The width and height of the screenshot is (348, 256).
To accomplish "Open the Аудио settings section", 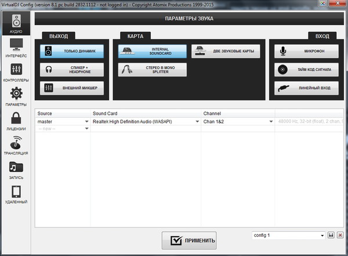I will [x=16, y=22].
